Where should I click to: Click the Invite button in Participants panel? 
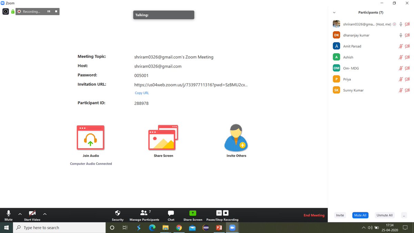tap(340, 215)
